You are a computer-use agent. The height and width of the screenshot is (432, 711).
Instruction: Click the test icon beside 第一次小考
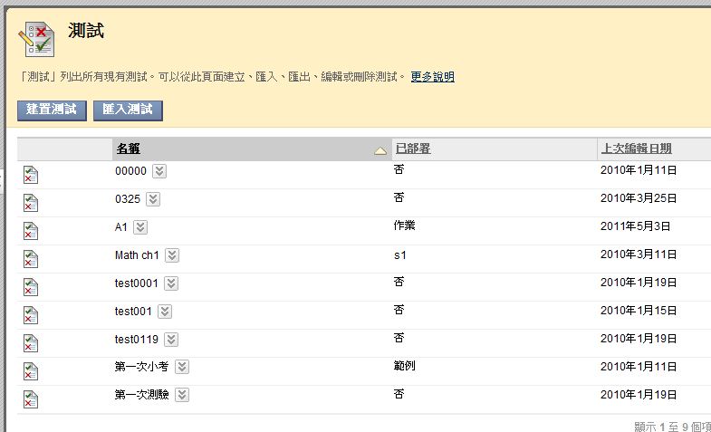[x=31, y=370]
